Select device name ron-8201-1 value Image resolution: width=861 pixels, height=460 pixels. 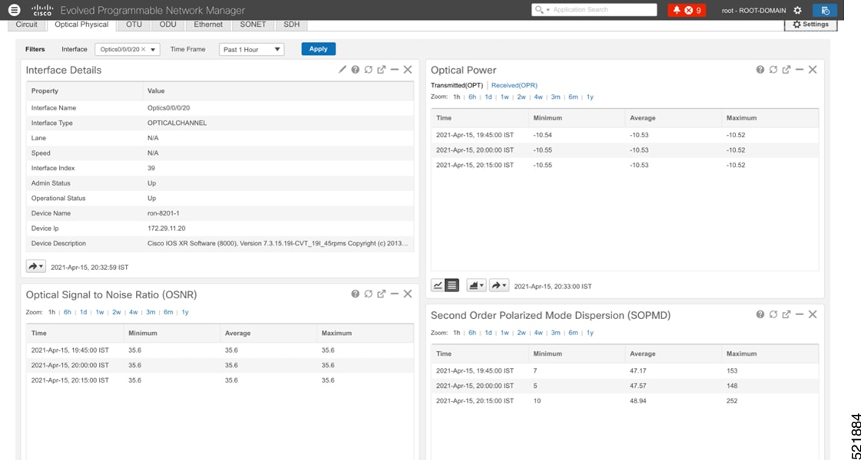[163, 213]
